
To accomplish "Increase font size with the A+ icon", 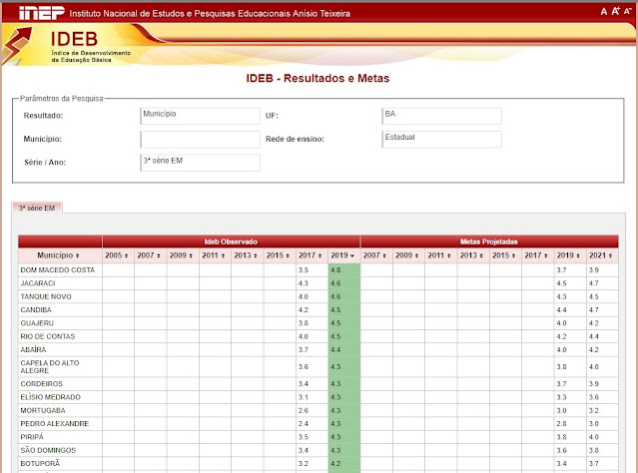I will pyautogui.click(x=616, y=11).
